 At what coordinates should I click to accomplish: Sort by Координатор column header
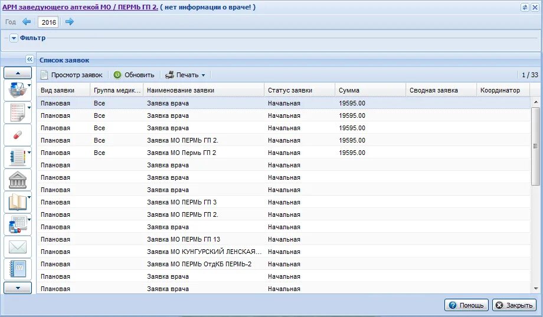tap(503, 90)
